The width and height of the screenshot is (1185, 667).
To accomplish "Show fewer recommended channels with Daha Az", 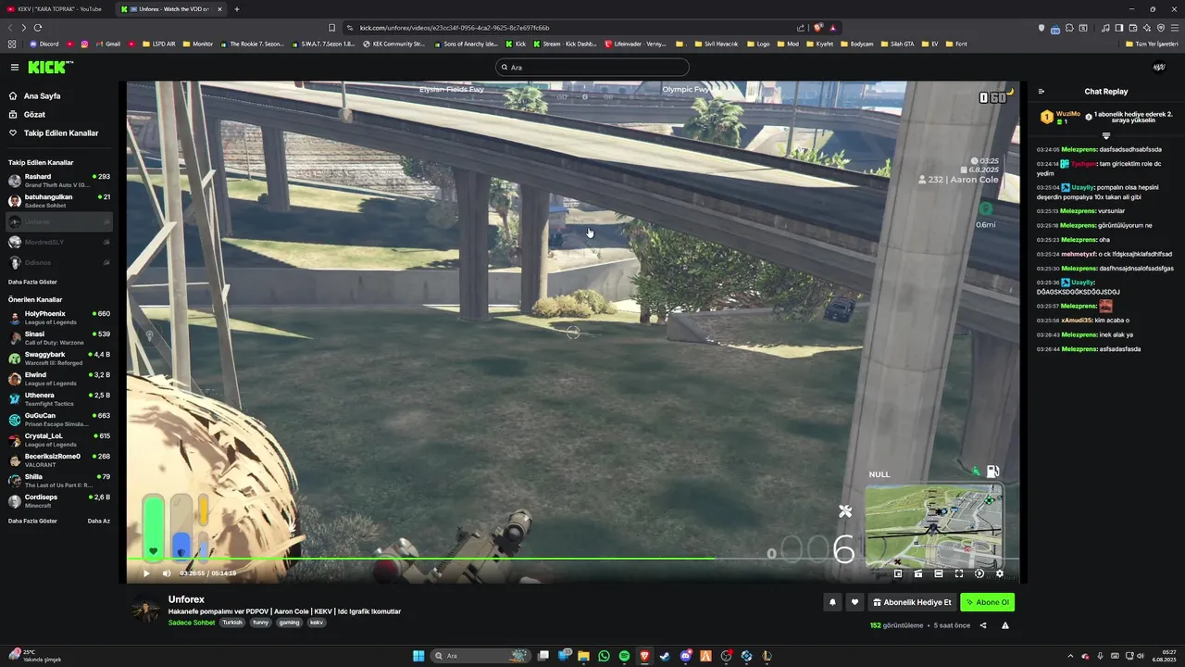I will (x=99, y=521).
